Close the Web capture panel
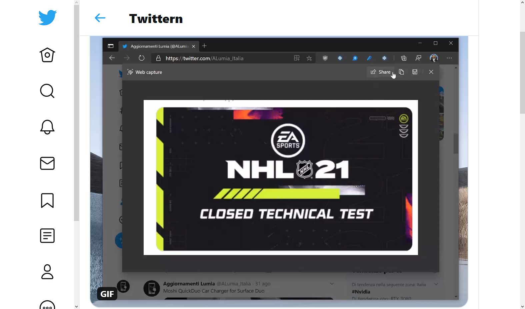The image size is (525, 309). 431,72
